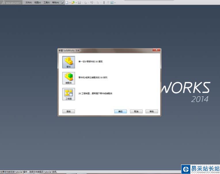
Task: Click the New document toolbar icon
Action: pos(67,3)
